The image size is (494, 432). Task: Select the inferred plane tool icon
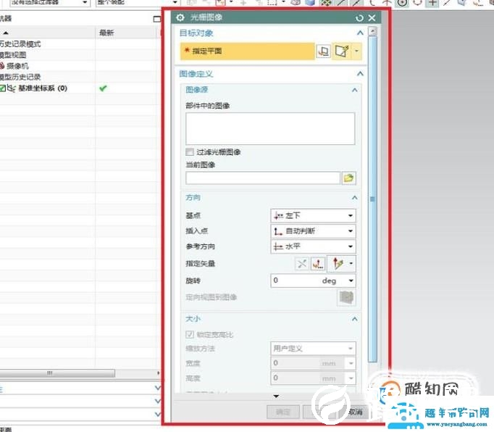point(342,51)
